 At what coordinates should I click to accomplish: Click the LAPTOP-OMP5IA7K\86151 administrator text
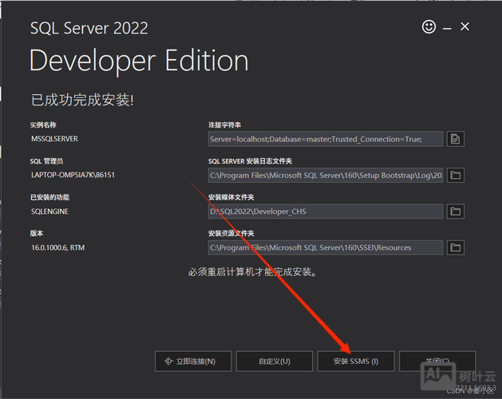pos(73,175)
